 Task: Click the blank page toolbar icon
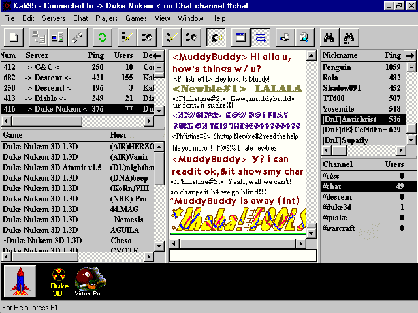click(14, 37)
